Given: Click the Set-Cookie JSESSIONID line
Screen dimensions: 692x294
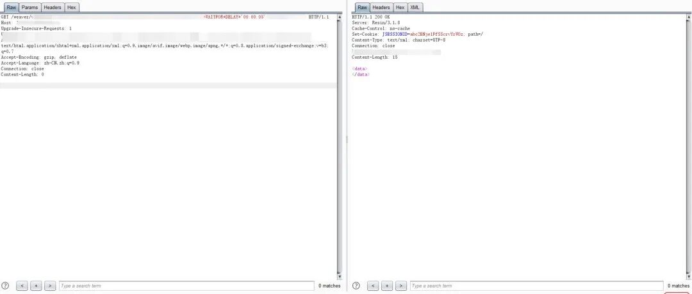Looking at the screenshot, I should click(418, 34).
